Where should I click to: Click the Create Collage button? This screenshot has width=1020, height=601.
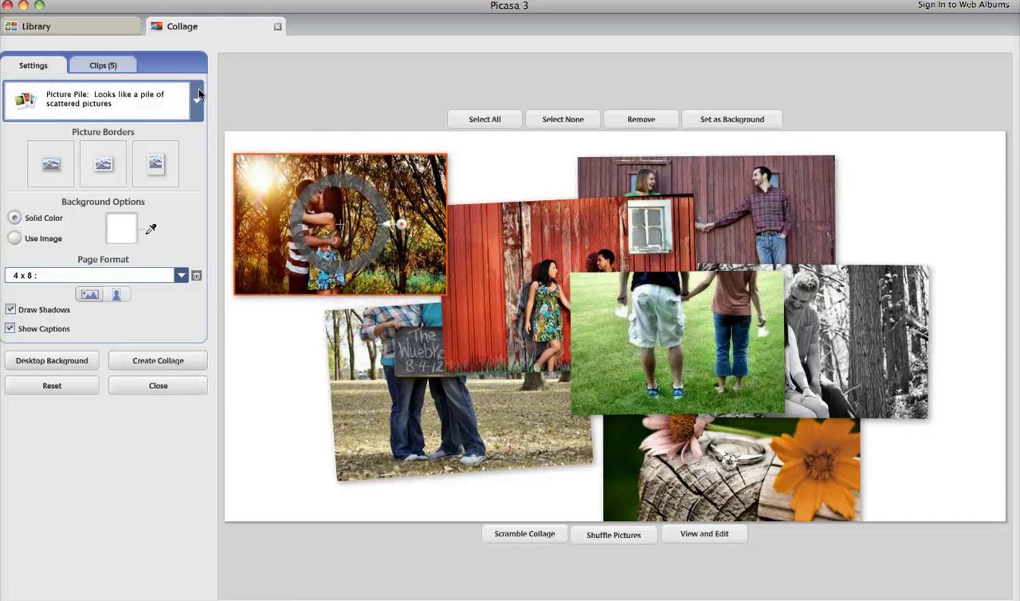point(158,360)
